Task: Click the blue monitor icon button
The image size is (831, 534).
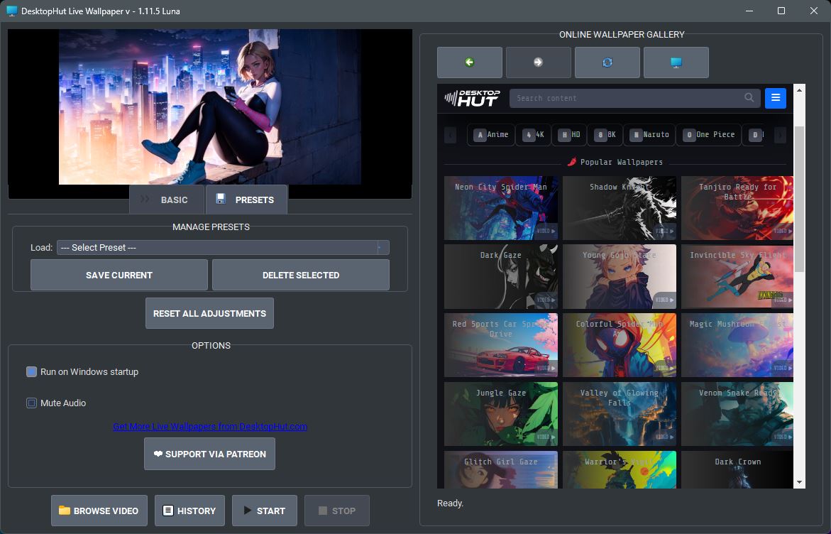Action: pyautogui.click(x=676, y=62)
